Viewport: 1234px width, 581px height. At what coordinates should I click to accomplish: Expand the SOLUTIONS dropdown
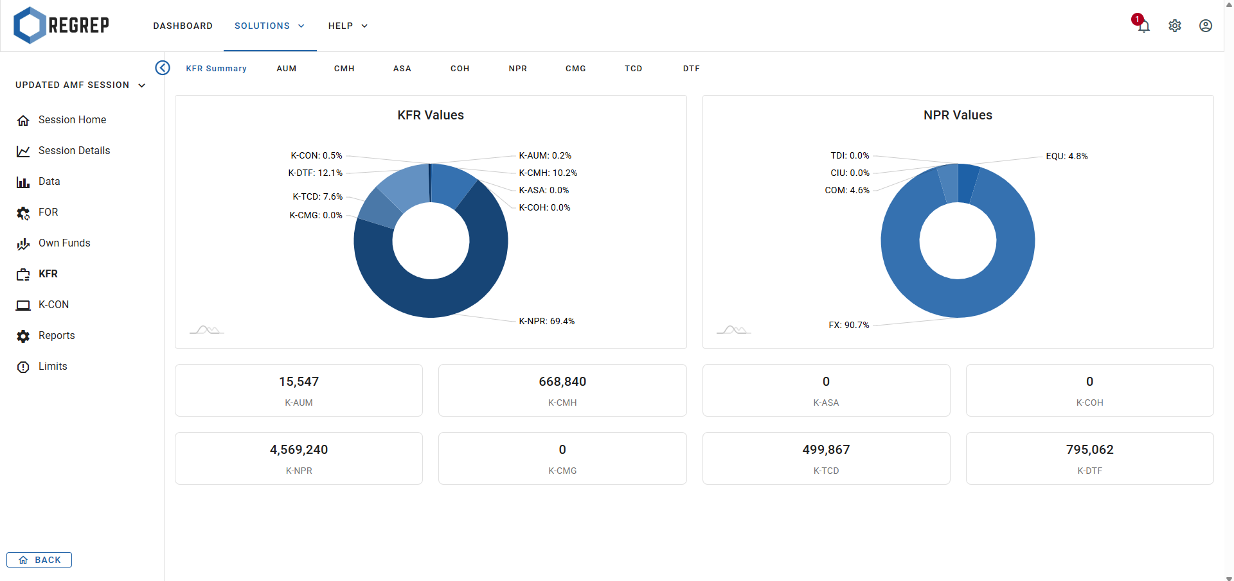click(x=269, y=26)
